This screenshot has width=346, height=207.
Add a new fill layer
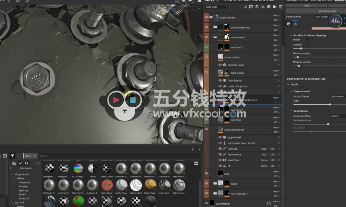pyautogui.click(x=263, y=7)
